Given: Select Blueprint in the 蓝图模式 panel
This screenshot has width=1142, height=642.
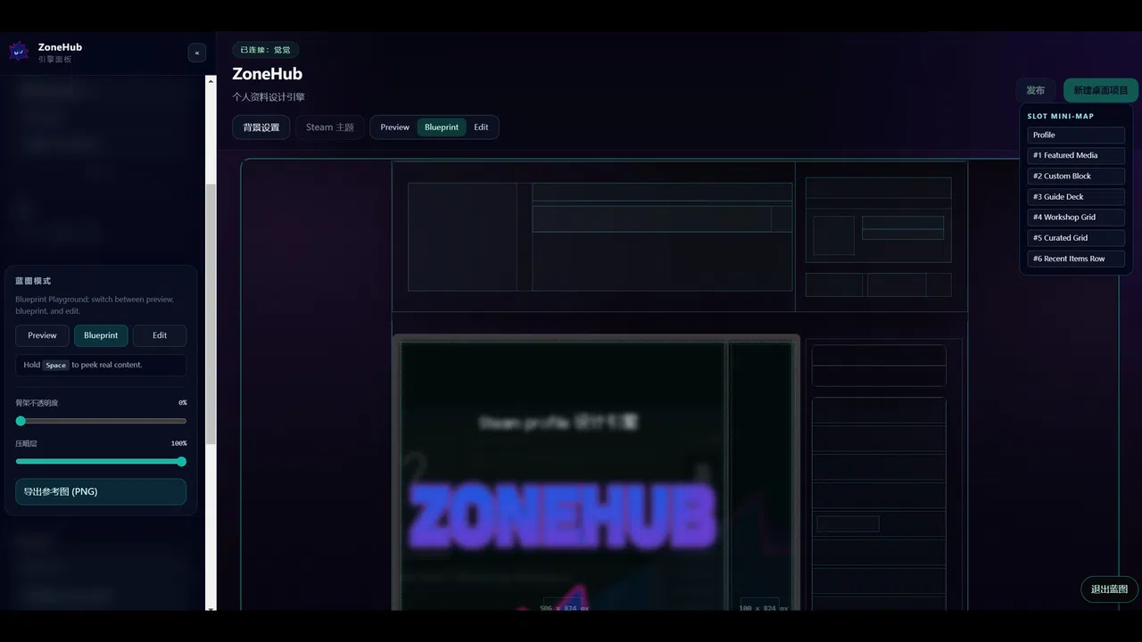Looking at the screenshot, I should pyautogui.click(x=101, y=335).
